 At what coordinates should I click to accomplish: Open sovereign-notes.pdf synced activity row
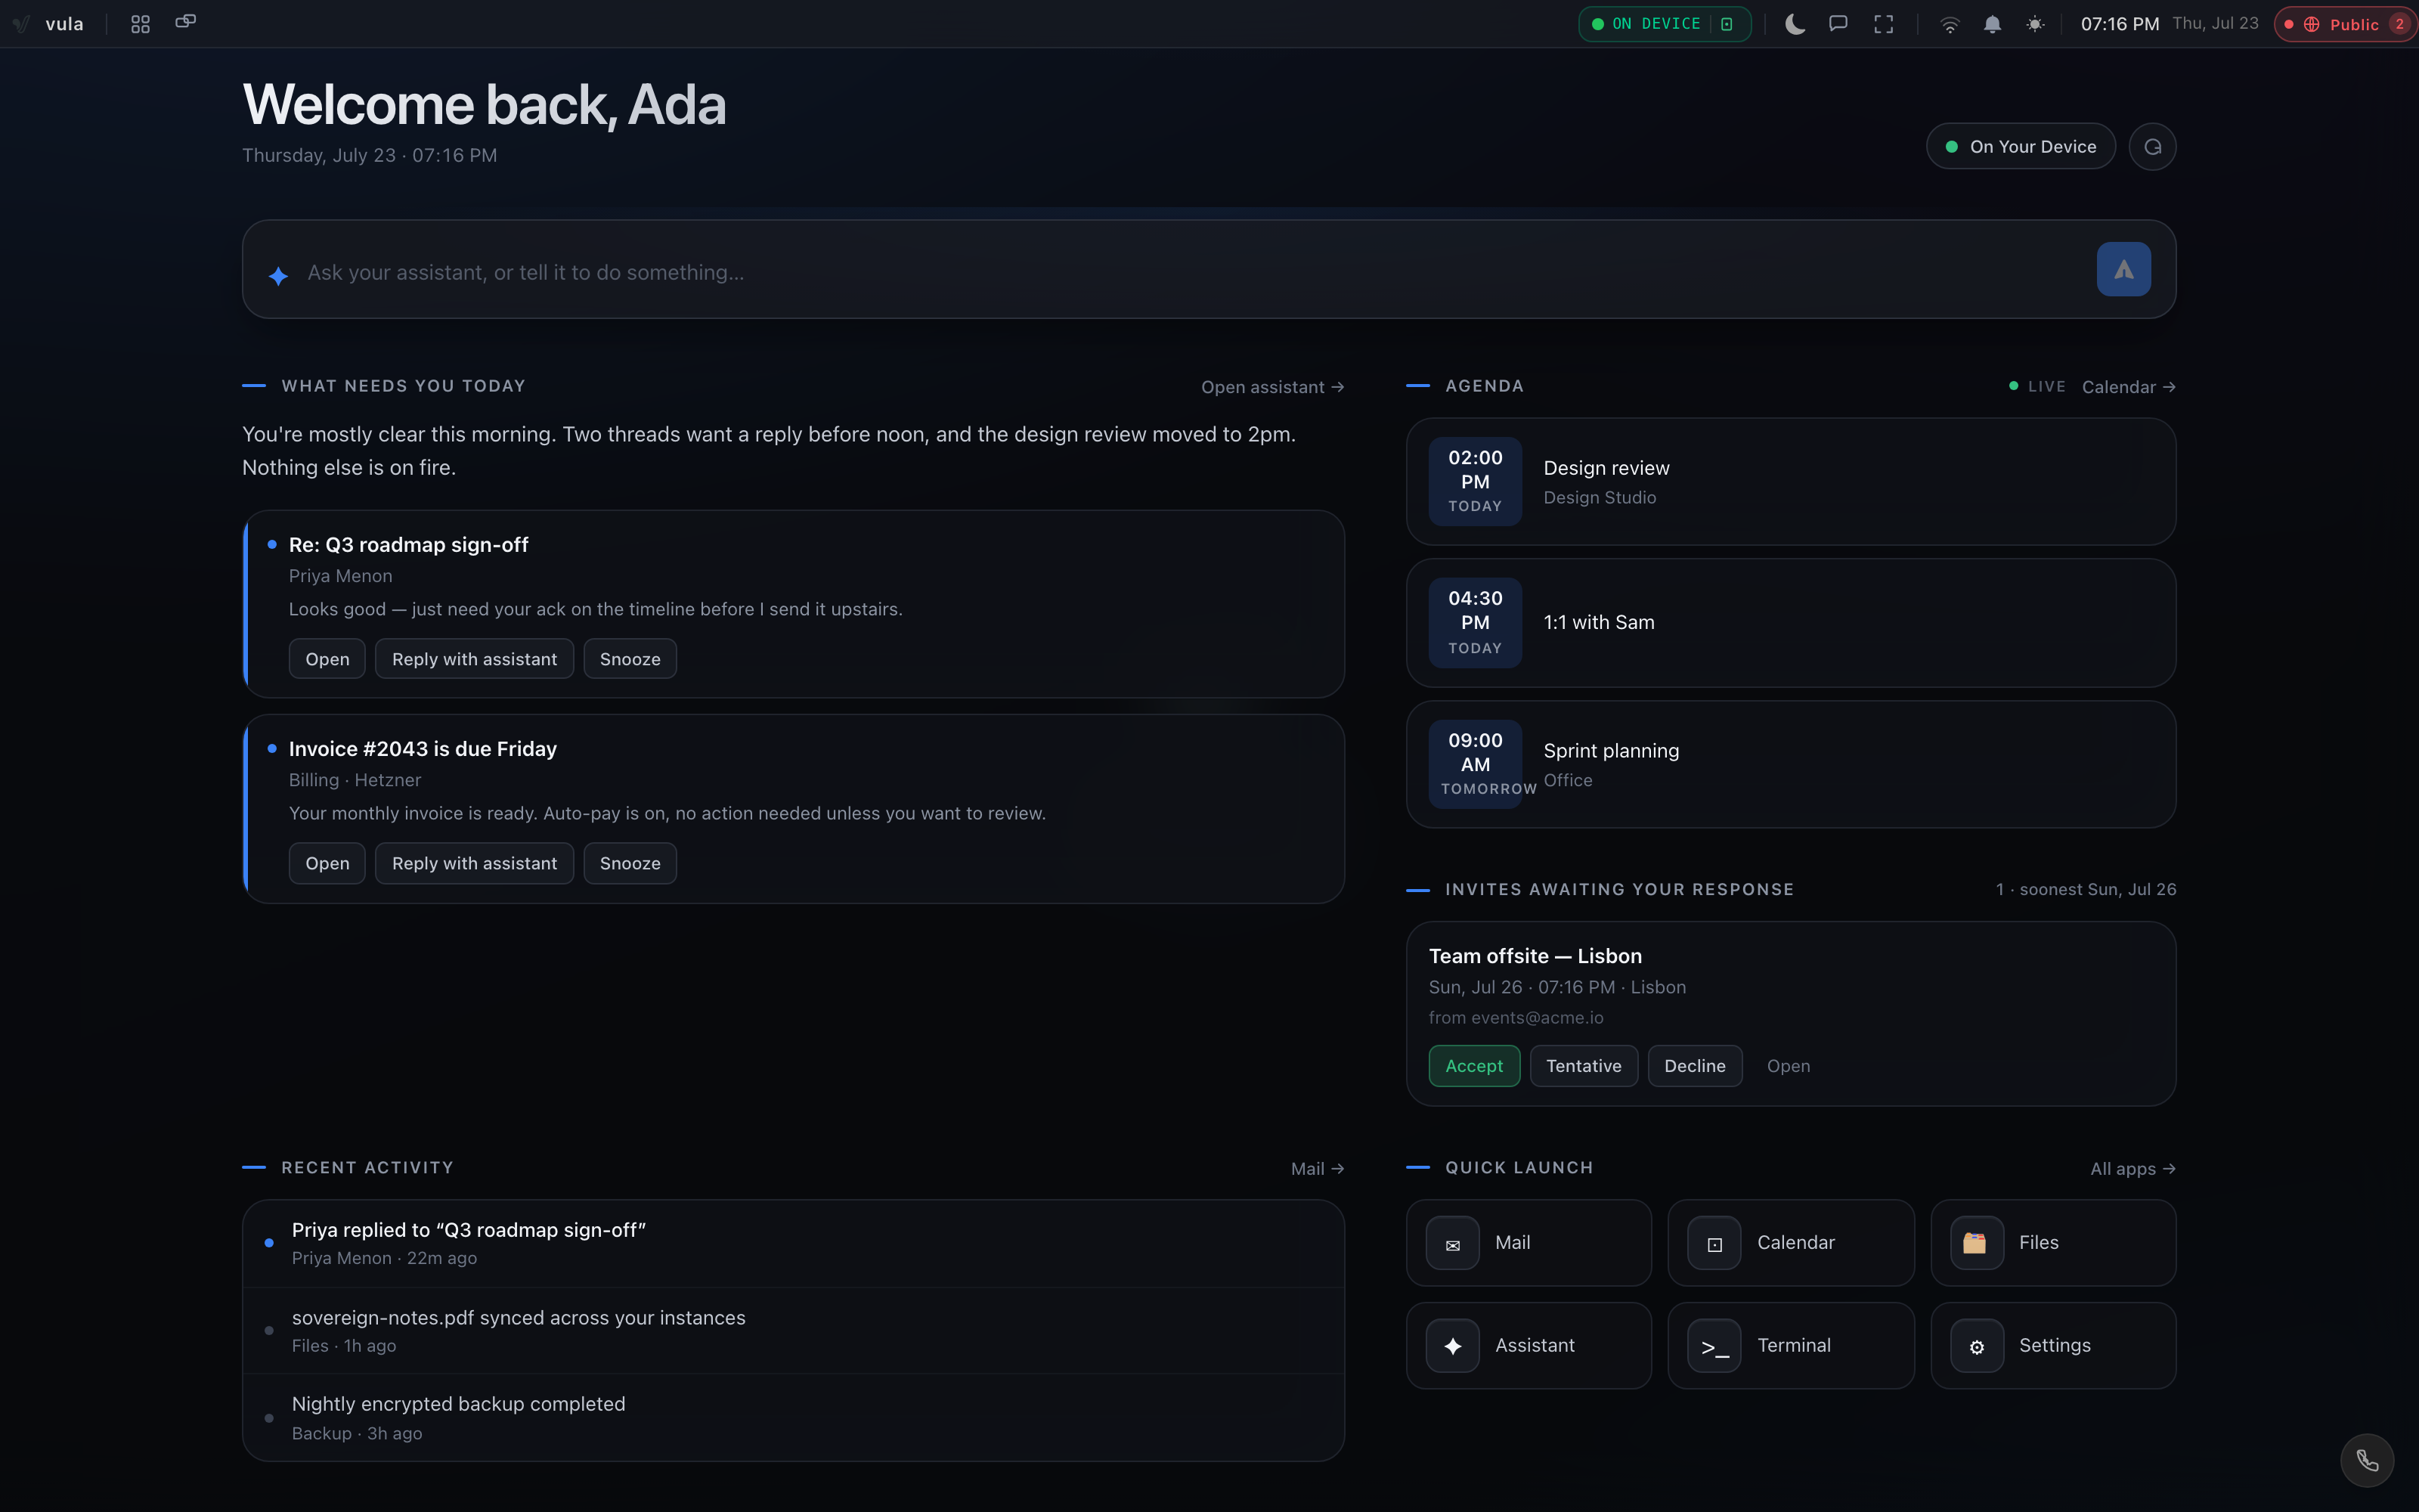coord(793,1331)
